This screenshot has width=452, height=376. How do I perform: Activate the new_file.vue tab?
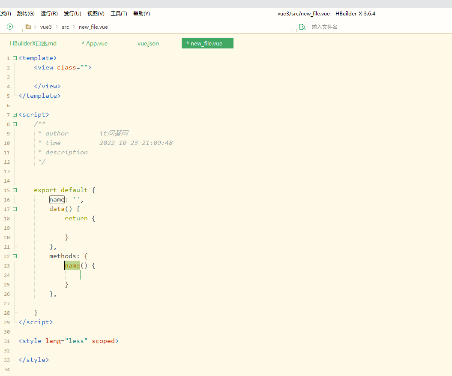(x=207, y=43)
